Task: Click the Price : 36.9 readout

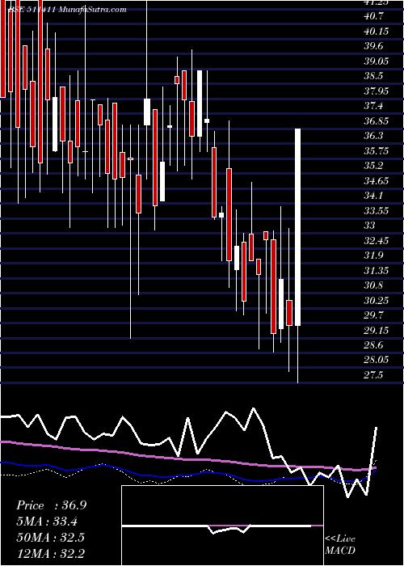Action: tap(52, 505)
